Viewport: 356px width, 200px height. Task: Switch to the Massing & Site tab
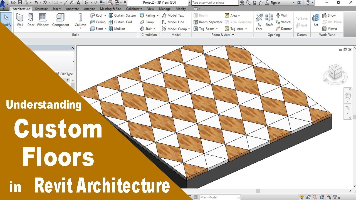click(x=110, y=9)
